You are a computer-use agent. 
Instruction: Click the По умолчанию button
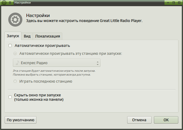point(21,120)
